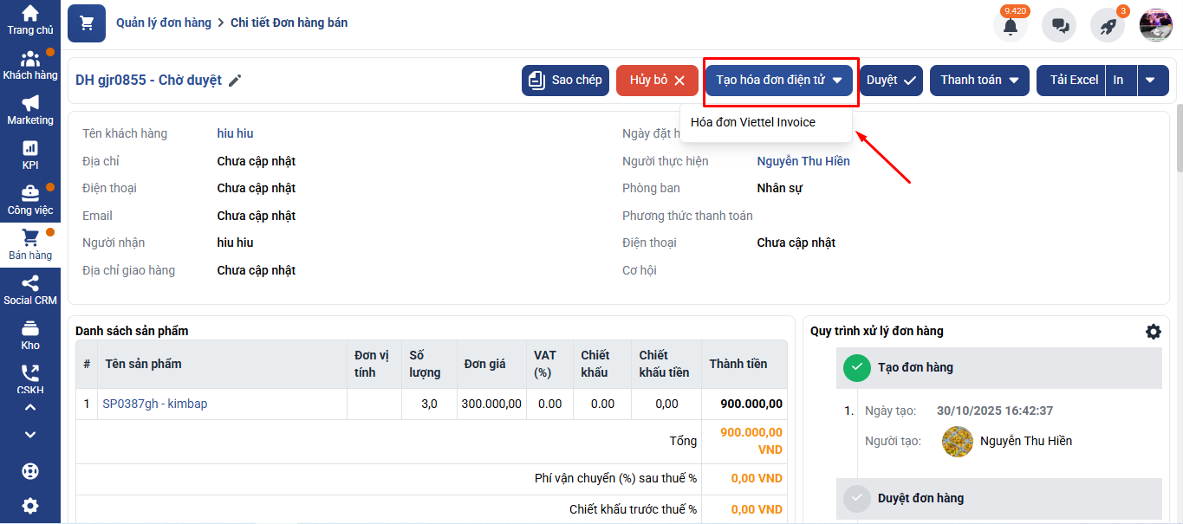The width and height of the screenshot is (1183, 524).
Task: Open product link SP0387gh - kimbap
Action: 155,404
